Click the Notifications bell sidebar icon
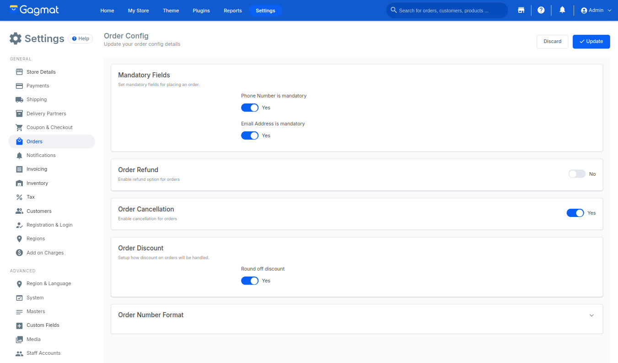The height and width of the screenshot is (363, 618). click(x=19, y=155)
